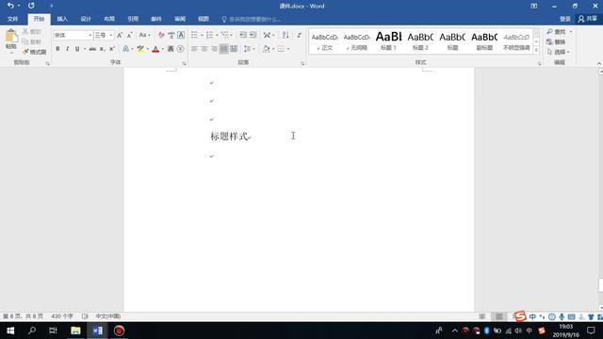Click the Bullets list icon
603x339 pixels.
click(195, 35)
